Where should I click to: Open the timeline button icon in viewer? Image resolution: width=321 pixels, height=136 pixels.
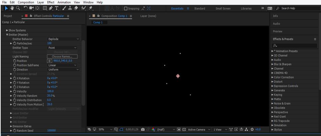point(241,130)
